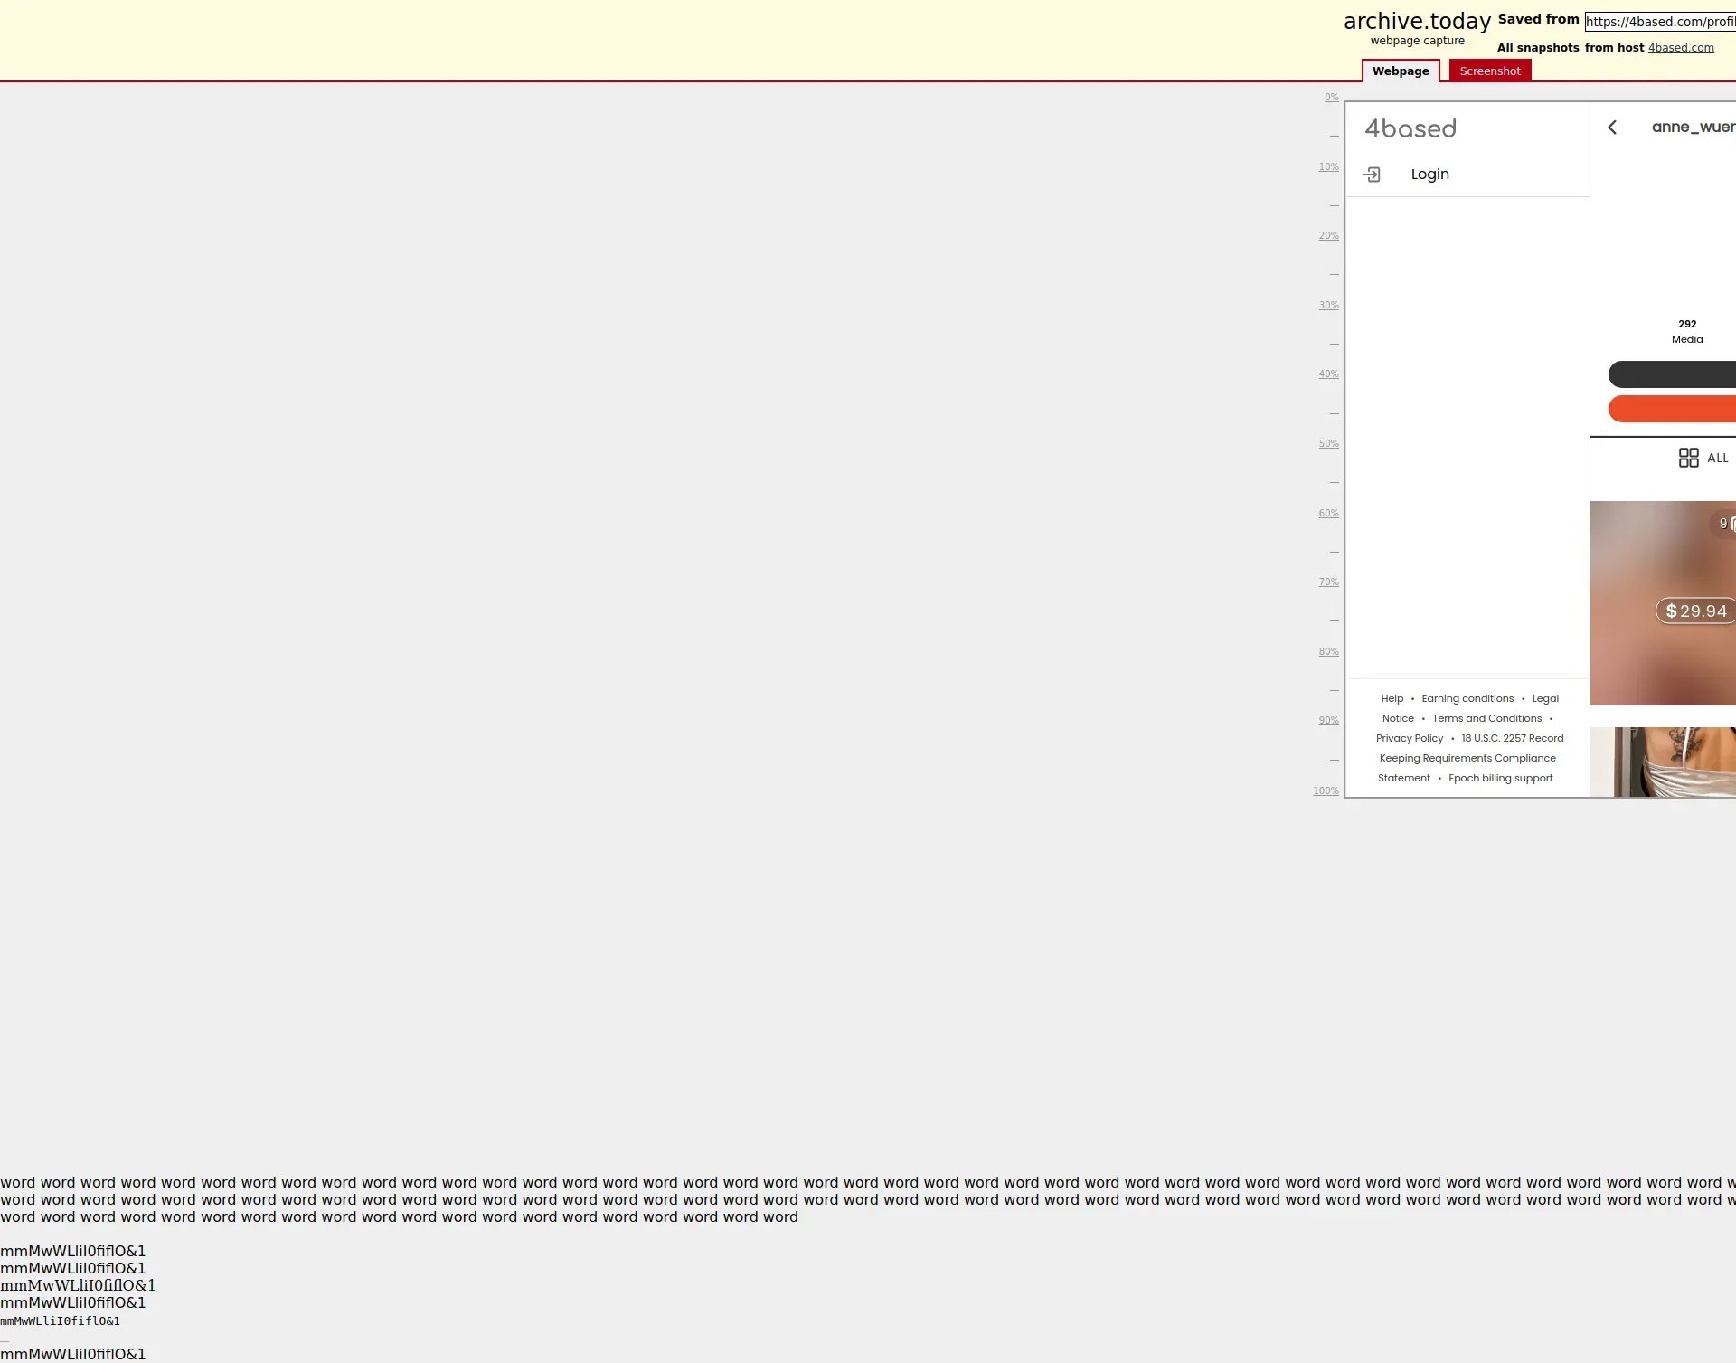Jump to 100% page position marker
1736x1363 pixels.
pos(1326,791)
